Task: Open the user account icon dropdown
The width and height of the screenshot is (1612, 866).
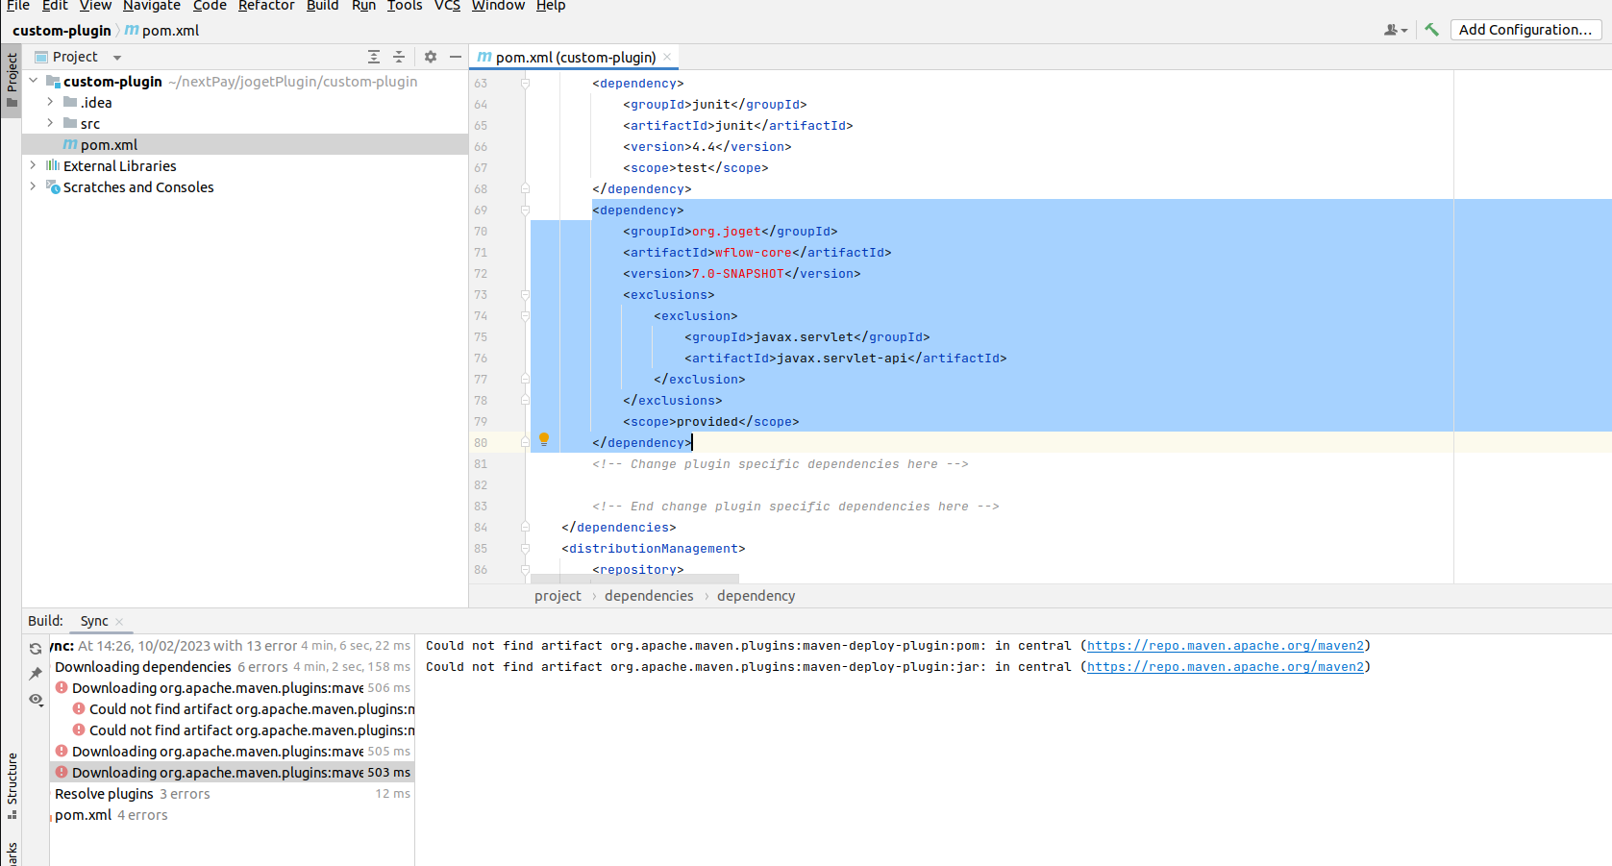Action: pyautogui.click(x=1396, y=30)
